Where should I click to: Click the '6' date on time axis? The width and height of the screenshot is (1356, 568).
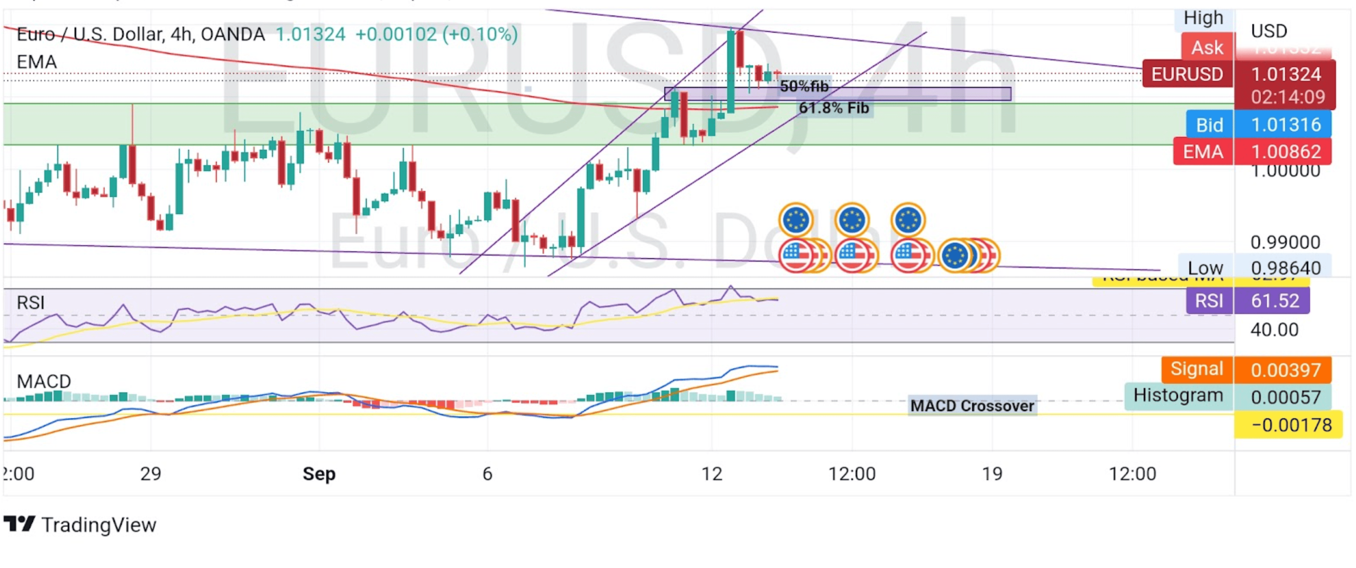click(487, 474)
